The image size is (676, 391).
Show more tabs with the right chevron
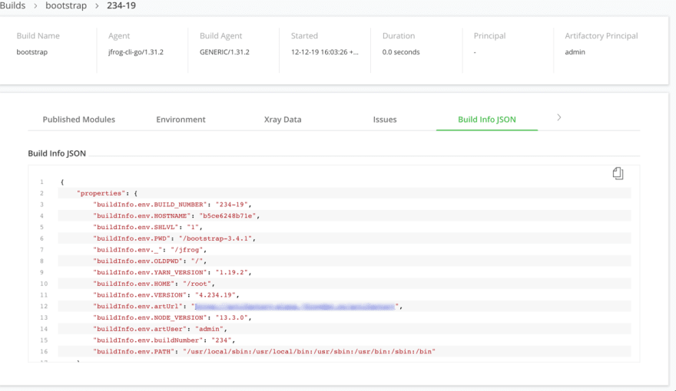pos(558,117)
